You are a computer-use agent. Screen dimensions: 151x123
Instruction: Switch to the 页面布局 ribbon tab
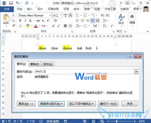point(53,9)
